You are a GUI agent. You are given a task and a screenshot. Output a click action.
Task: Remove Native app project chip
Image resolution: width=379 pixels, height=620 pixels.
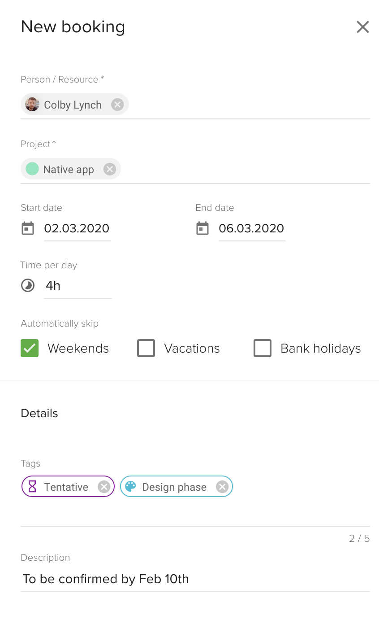click(110, 169)
